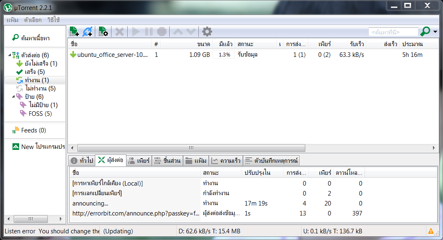The height and width of the screenshot is (240, 443).
Task: Switch to ตัวบันทึกเหตุการณ์ logger tab
Action: [271, 160]
